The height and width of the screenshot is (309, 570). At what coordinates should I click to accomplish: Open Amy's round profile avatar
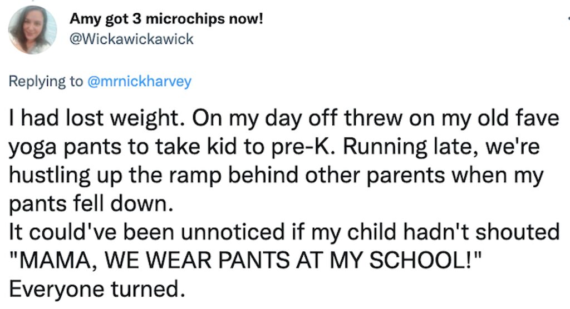click(x=32, y=30)
